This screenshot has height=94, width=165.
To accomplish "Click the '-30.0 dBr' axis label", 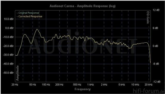I will [x=8, y=55].
